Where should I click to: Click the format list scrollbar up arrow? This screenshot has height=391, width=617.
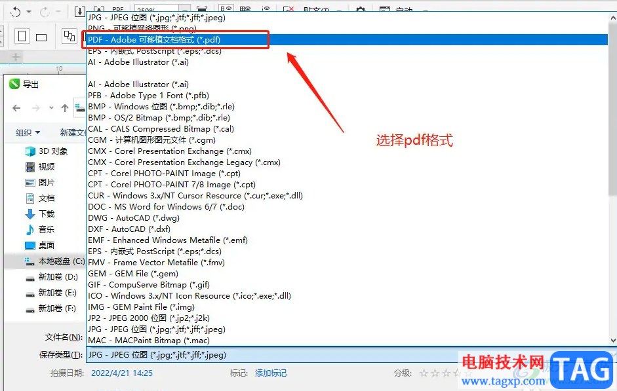(612, 18)
